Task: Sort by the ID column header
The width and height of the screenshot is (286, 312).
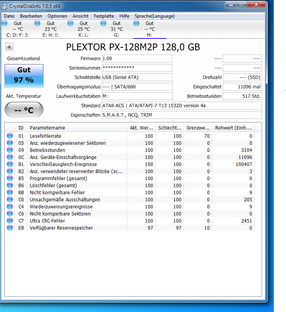Action: coord(21,128)
